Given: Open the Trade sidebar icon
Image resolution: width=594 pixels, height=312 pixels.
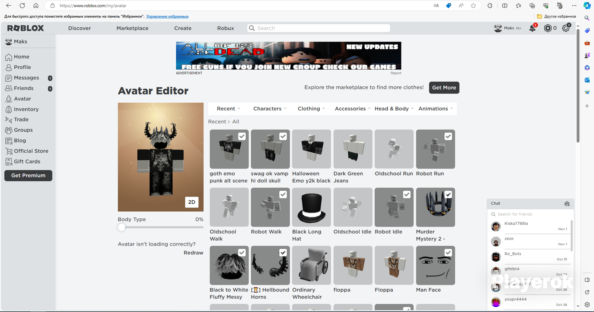Looking at the screenshot, I should click(9, 119).
